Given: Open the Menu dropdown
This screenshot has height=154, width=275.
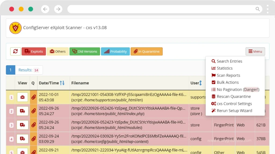Looking at the screenshot, I should click(255, 51).
